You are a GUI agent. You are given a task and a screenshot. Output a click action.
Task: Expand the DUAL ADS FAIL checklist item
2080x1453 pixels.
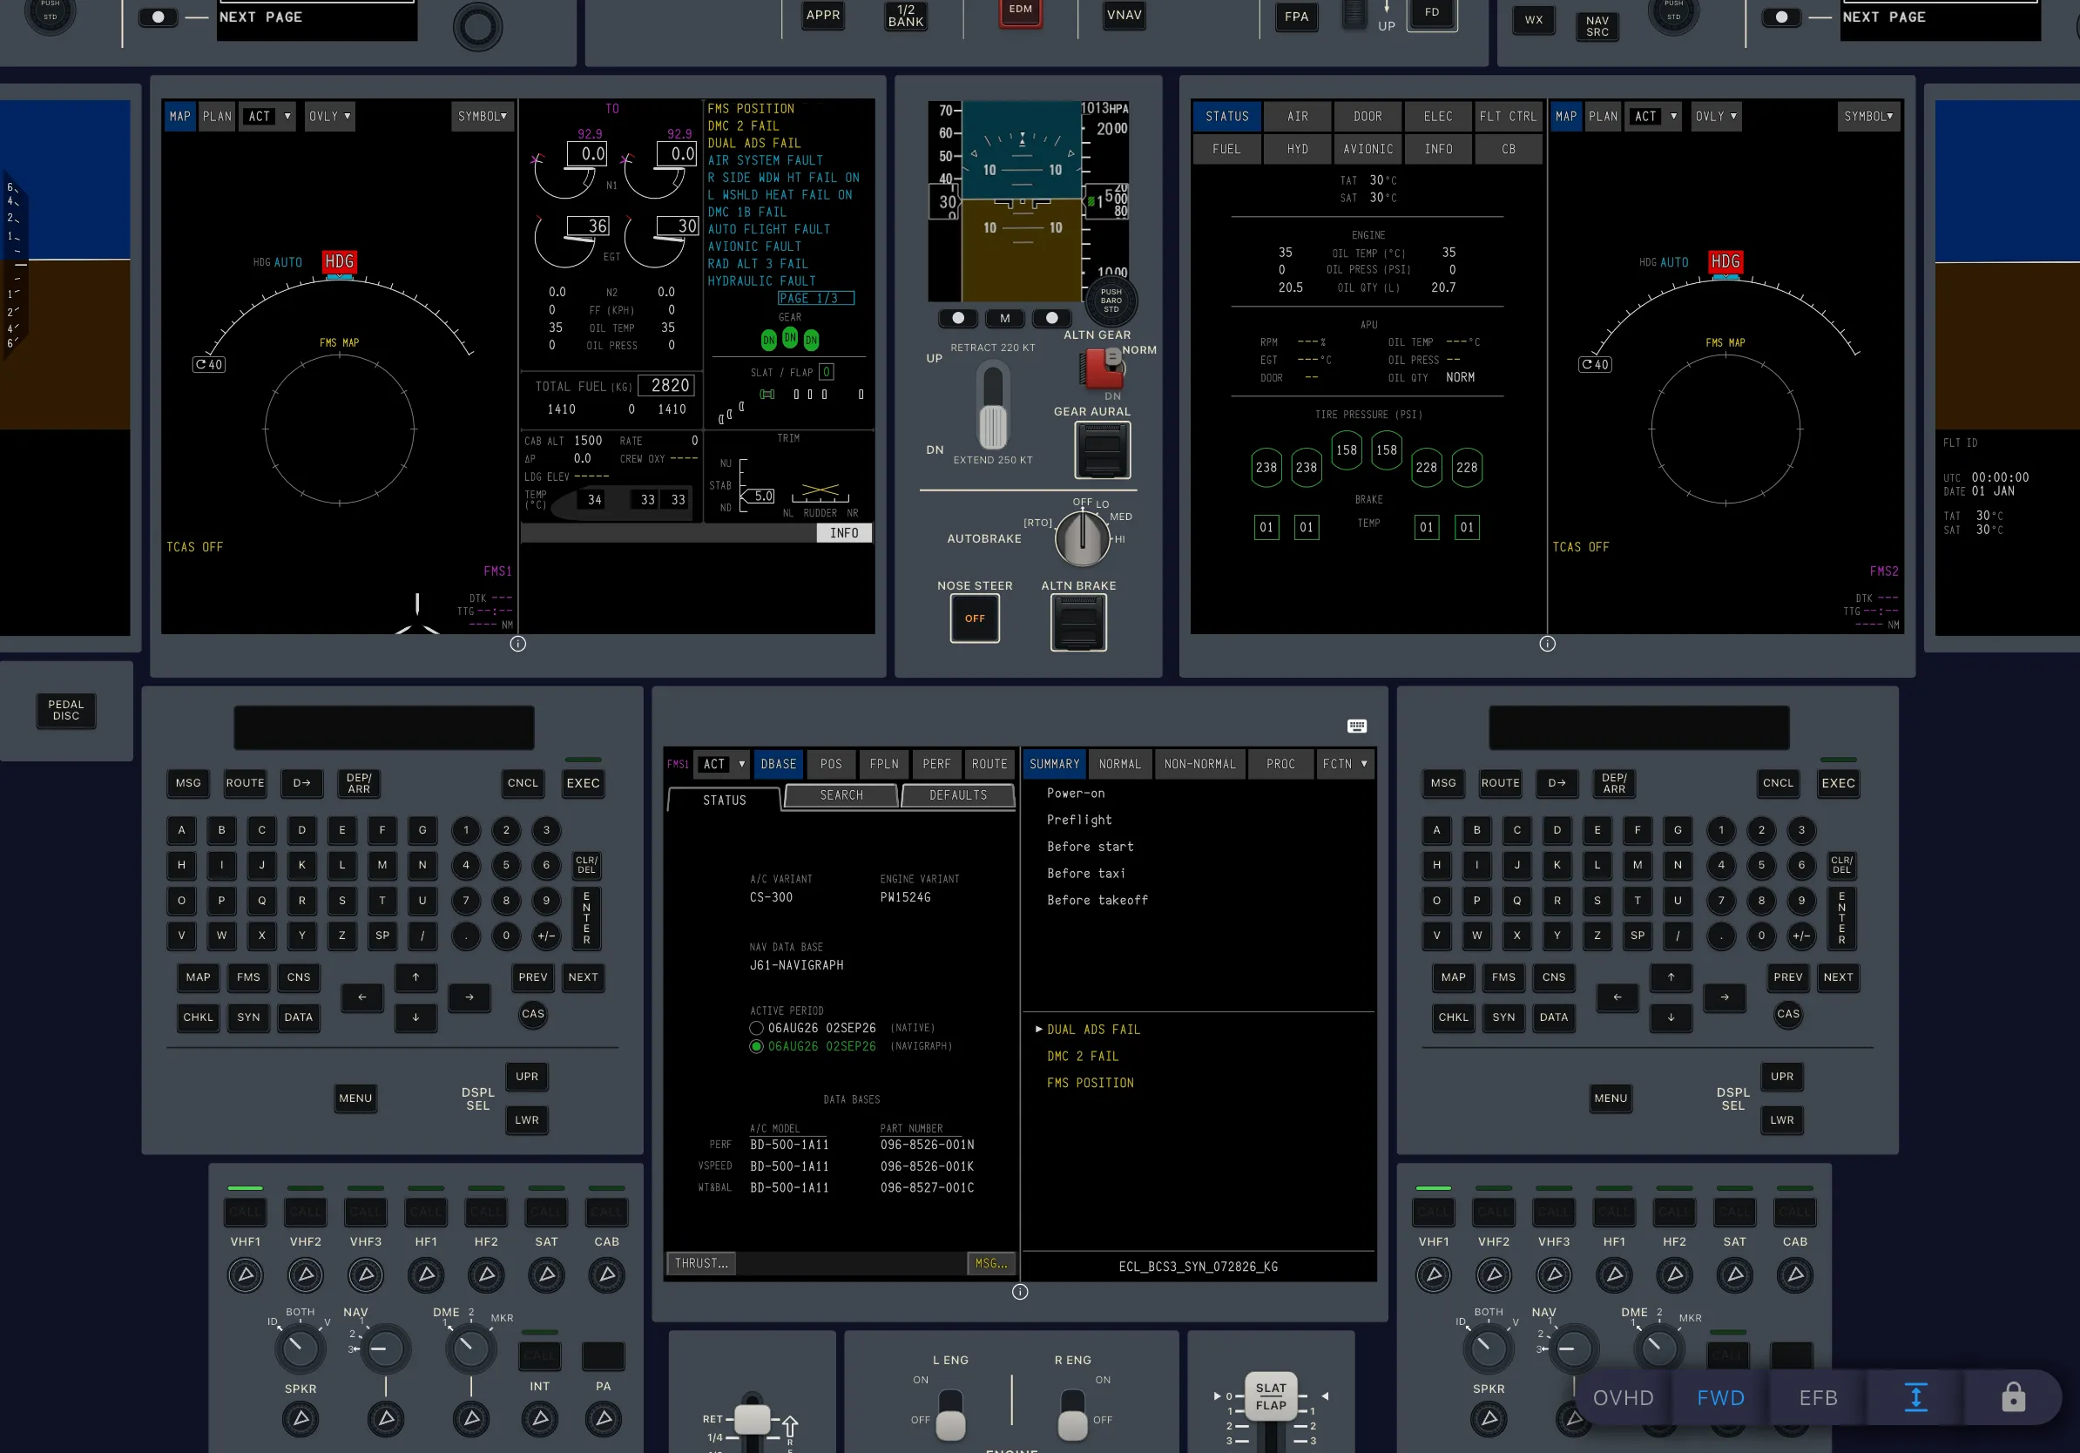click(1093, 1030)
